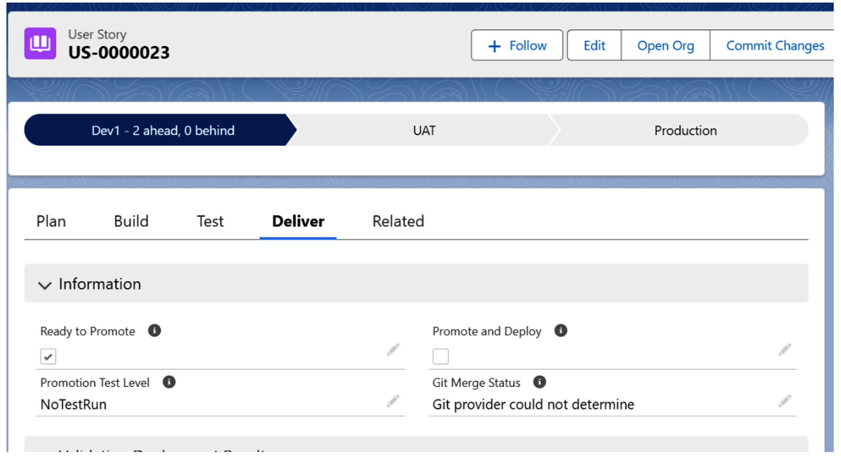Click 'Git provider could not determine' text

(x=533, y=404)
